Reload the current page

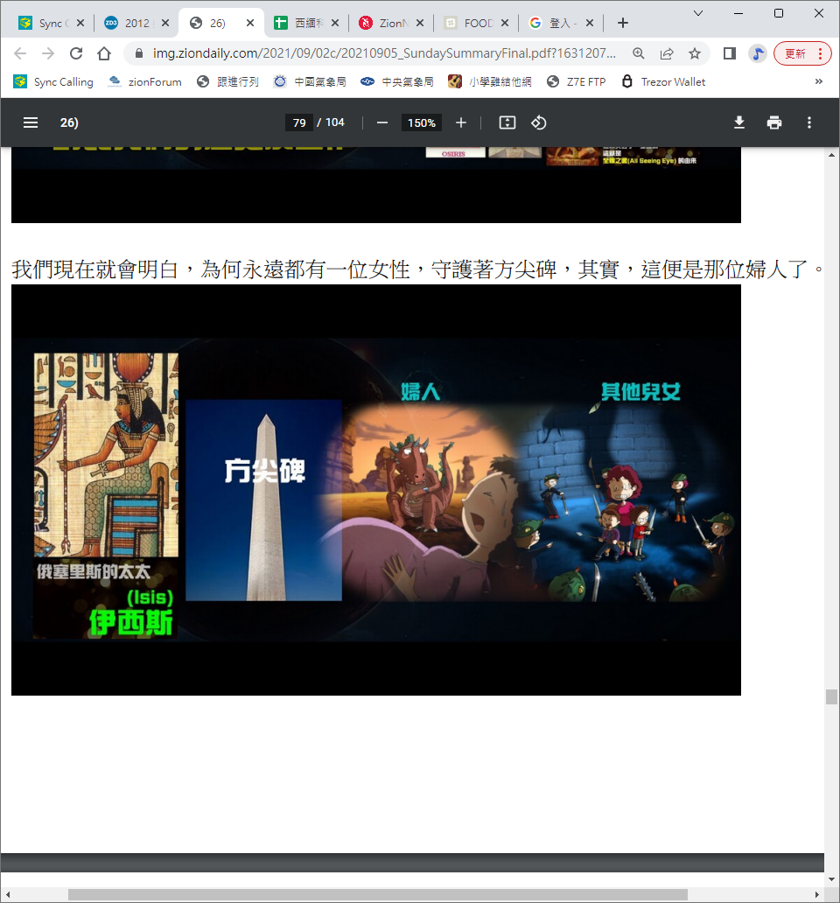(x=76, y=53)
